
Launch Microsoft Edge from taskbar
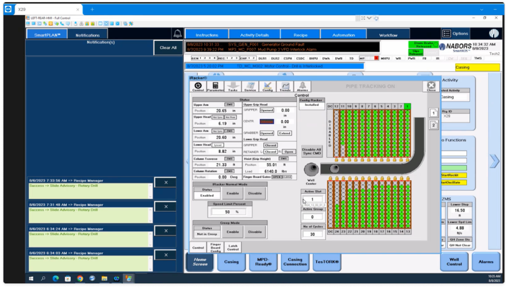click(56, 278)
